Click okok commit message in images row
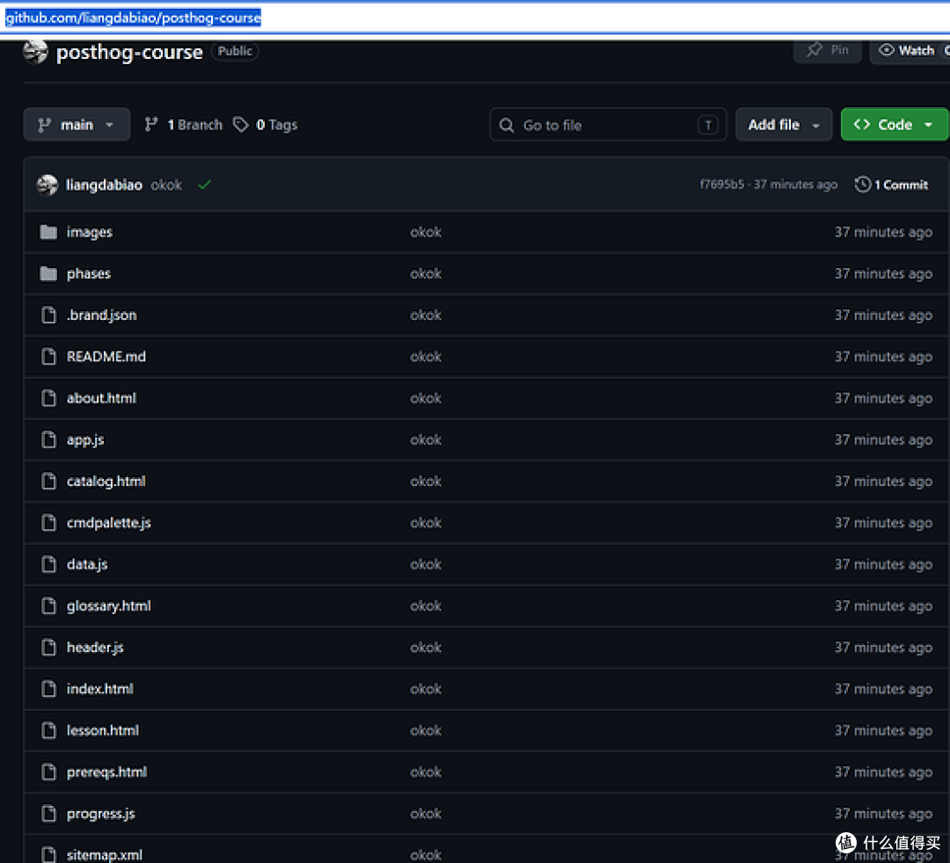 426,232
